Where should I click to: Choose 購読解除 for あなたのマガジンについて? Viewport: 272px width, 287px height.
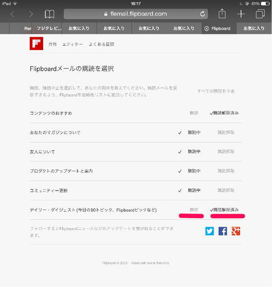pos(226,133)
